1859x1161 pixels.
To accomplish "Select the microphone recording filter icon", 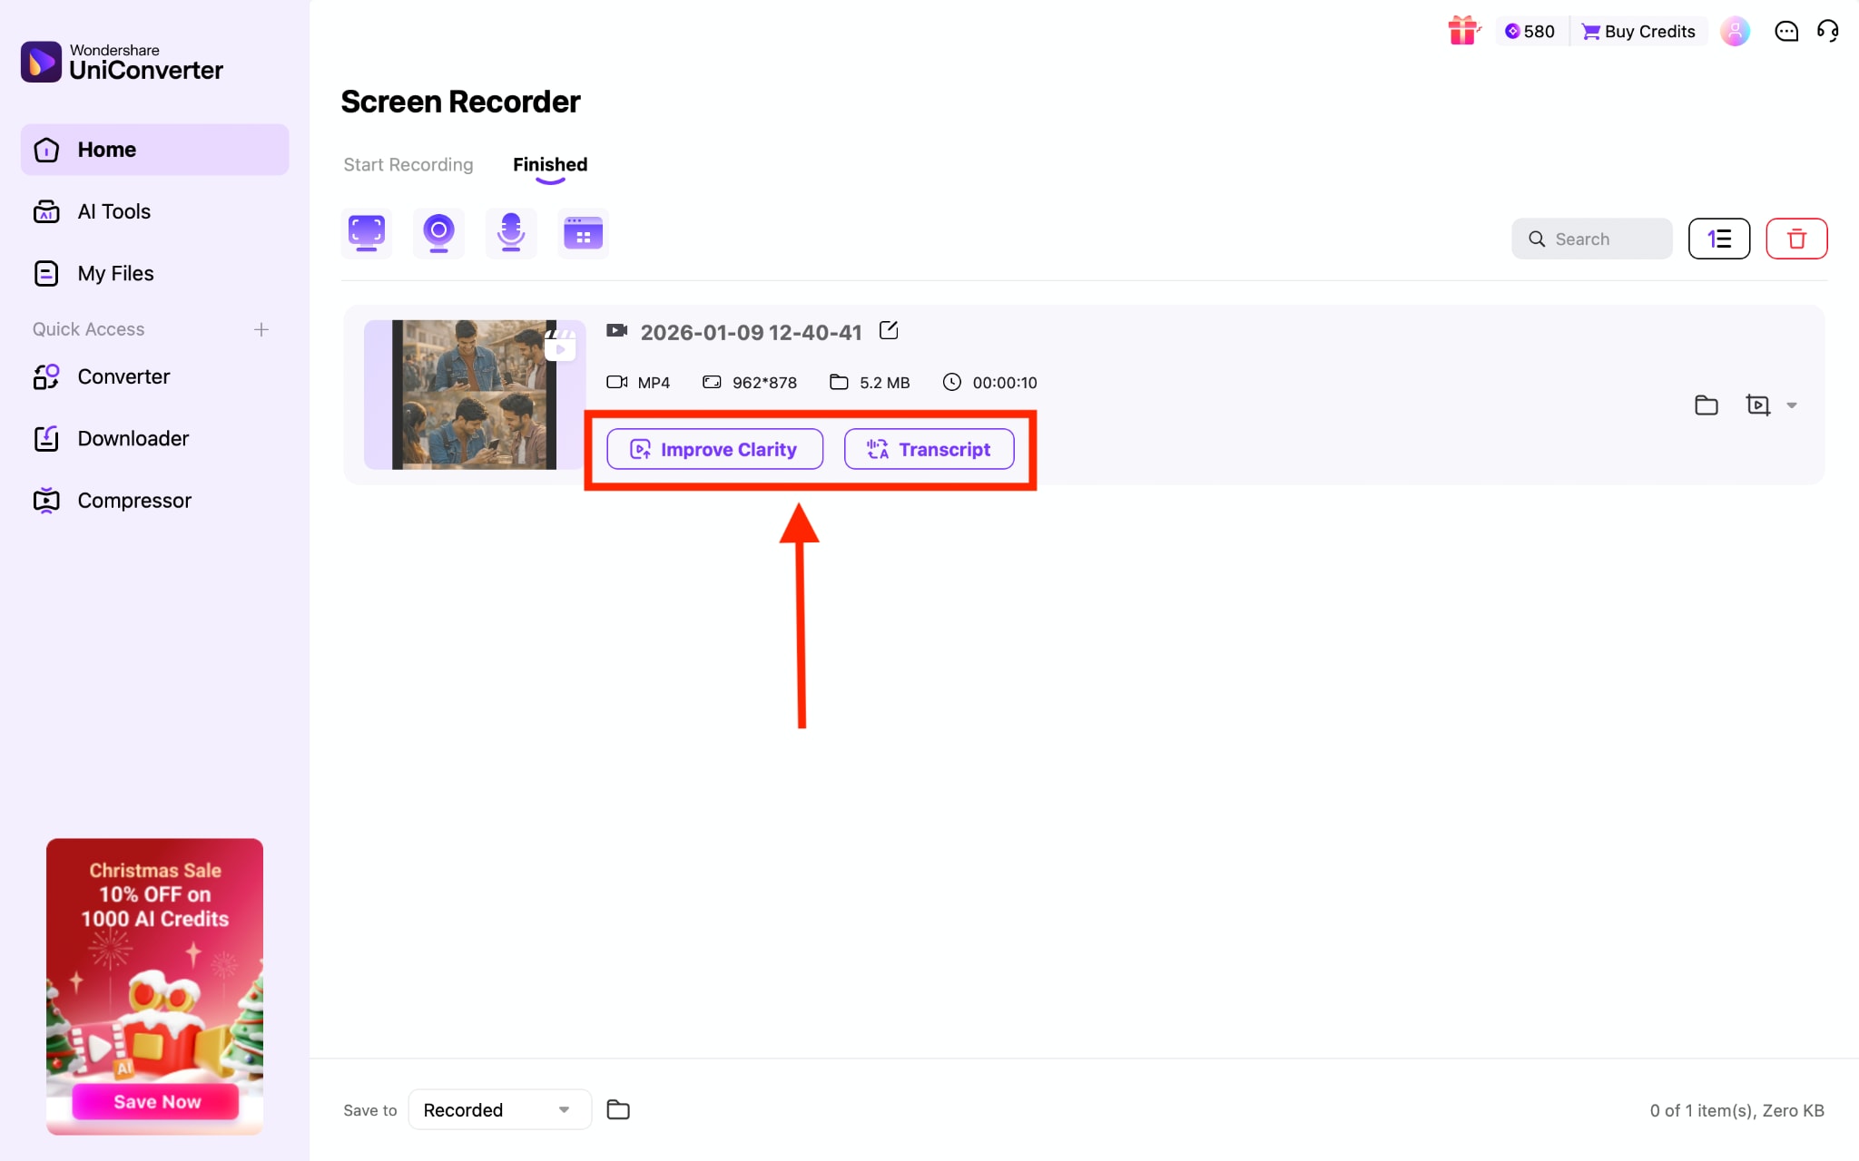I will pos(511,232).
